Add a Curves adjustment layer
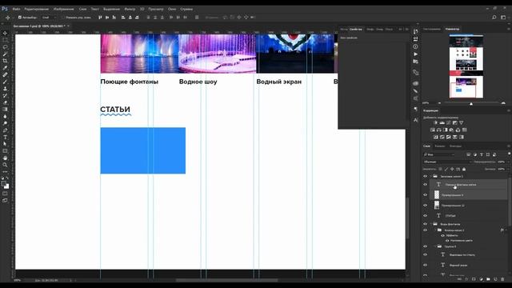Viewport: 512px width, 288px height. coord(449,122)
